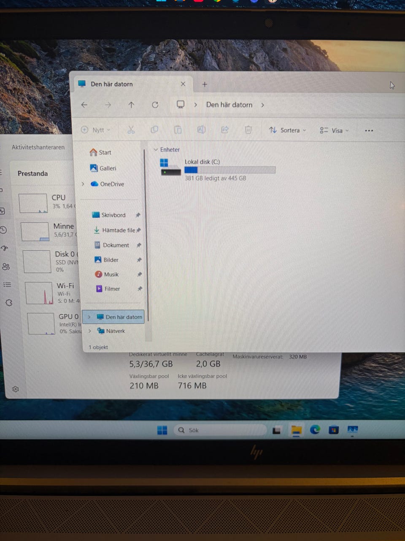The width and height of the screenshot is (405, 541).
Task: Open the three-dot more options menu
Action: 369,131
